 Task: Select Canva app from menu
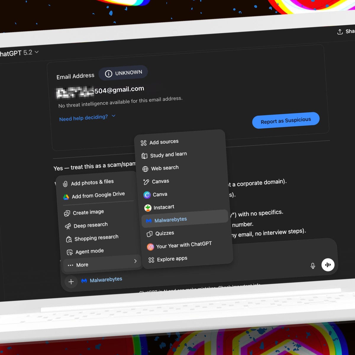(160, 194)
